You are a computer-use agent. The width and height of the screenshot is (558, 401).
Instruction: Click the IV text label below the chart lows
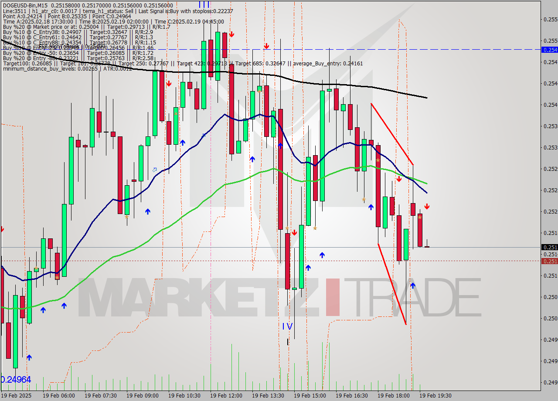(287, 326)
